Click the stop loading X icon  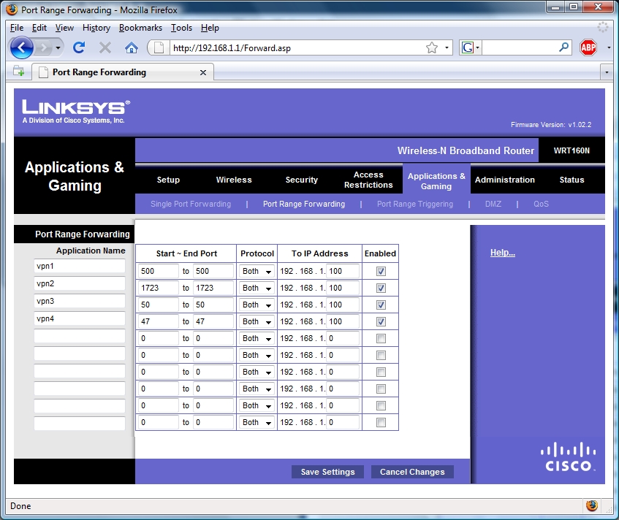pyautogui.click(x=105, y=47)
